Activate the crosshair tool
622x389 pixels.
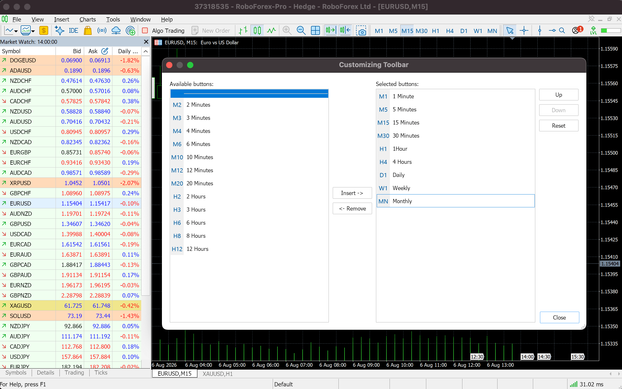(x=524, y=31)
